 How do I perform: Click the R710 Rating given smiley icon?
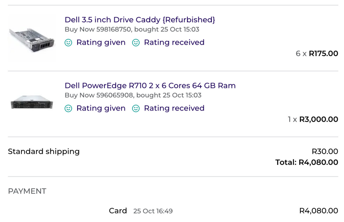pyautogui.click(x=68, y=109)
